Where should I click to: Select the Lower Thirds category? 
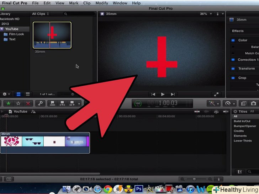[x=243, y=141]
